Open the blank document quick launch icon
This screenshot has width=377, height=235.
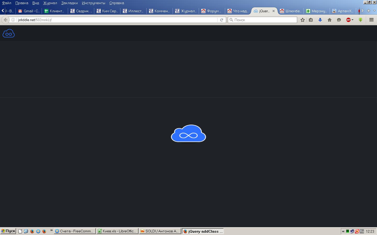click(20, 231)
